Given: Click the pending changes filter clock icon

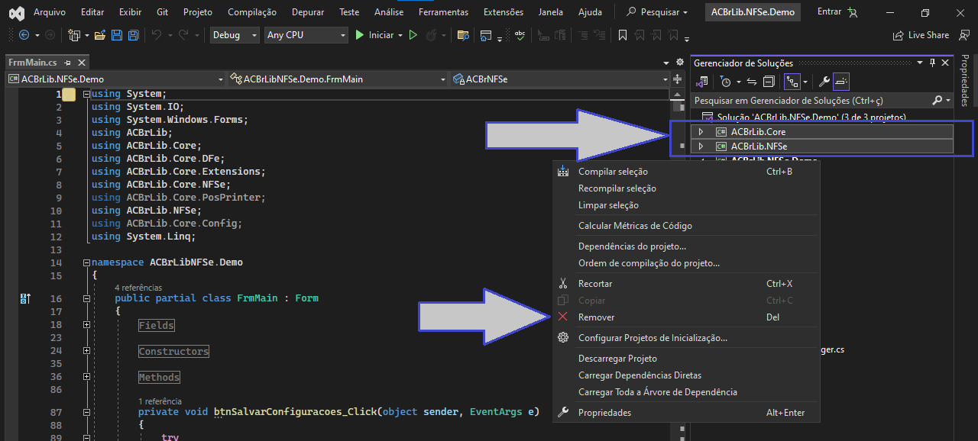Looking at the screenshot, I should (726, 82).
